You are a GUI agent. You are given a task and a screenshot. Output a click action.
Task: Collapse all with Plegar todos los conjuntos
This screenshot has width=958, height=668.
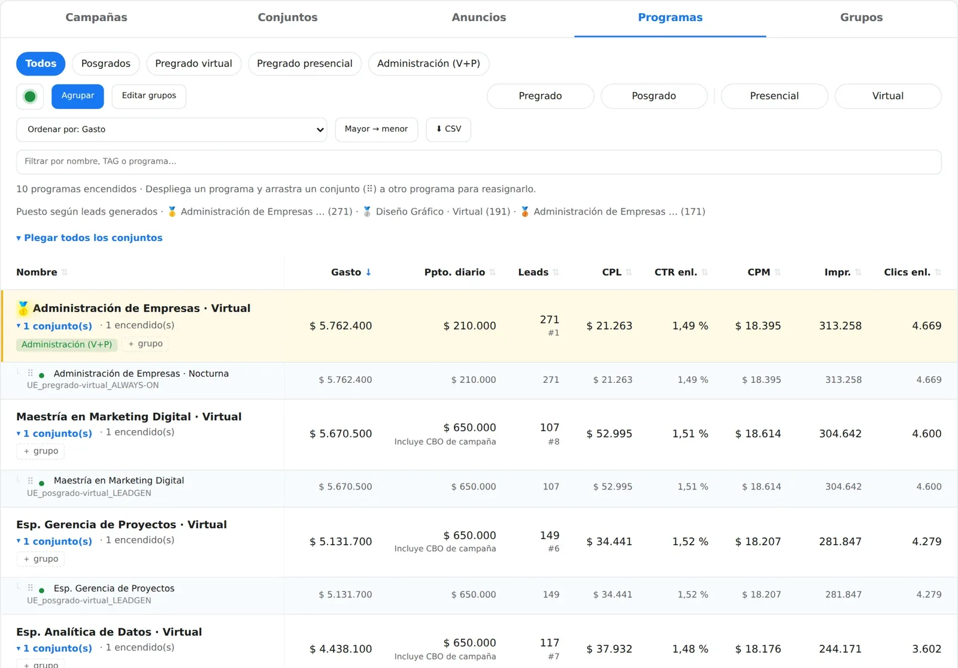tap(89, 238)
